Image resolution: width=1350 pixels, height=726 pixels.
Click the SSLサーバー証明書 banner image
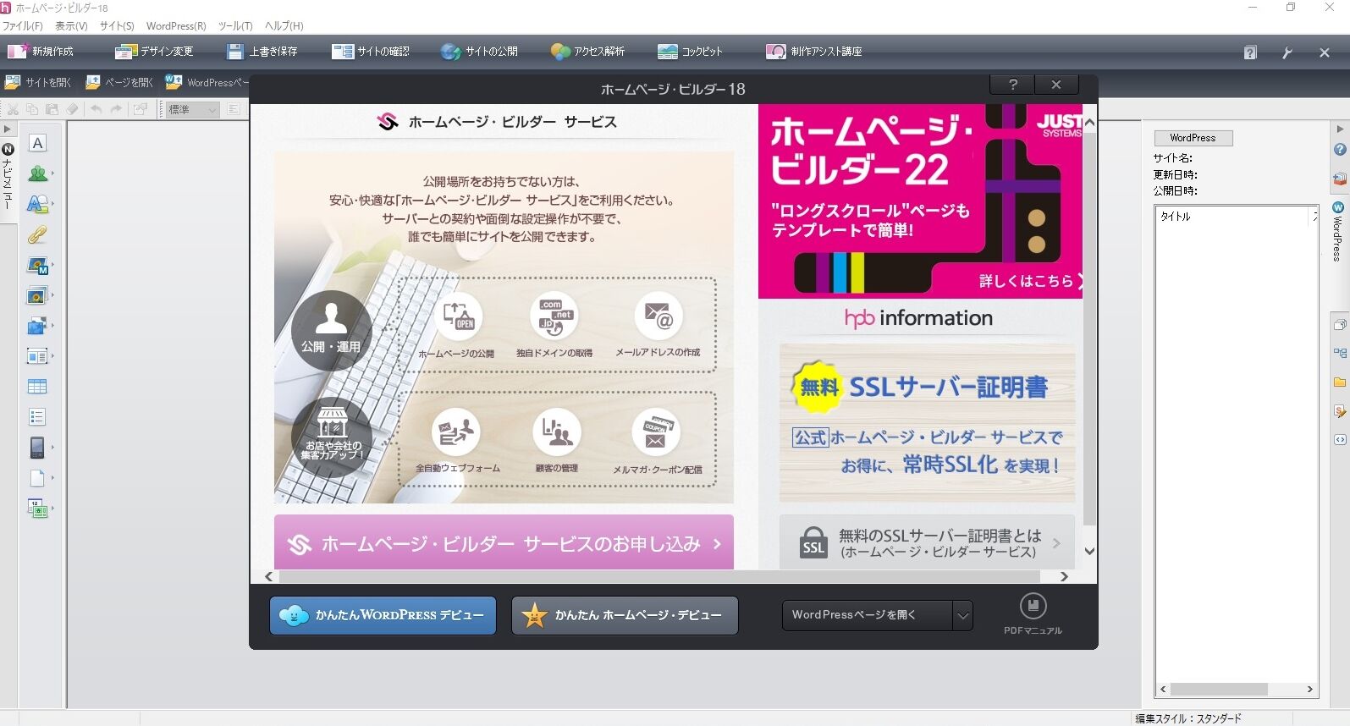(927, 423)
